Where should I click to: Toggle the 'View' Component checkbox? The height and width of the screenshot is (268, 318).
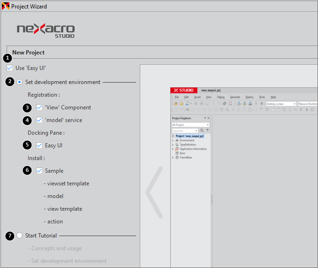pyautogui.click(x=39, y=107)
